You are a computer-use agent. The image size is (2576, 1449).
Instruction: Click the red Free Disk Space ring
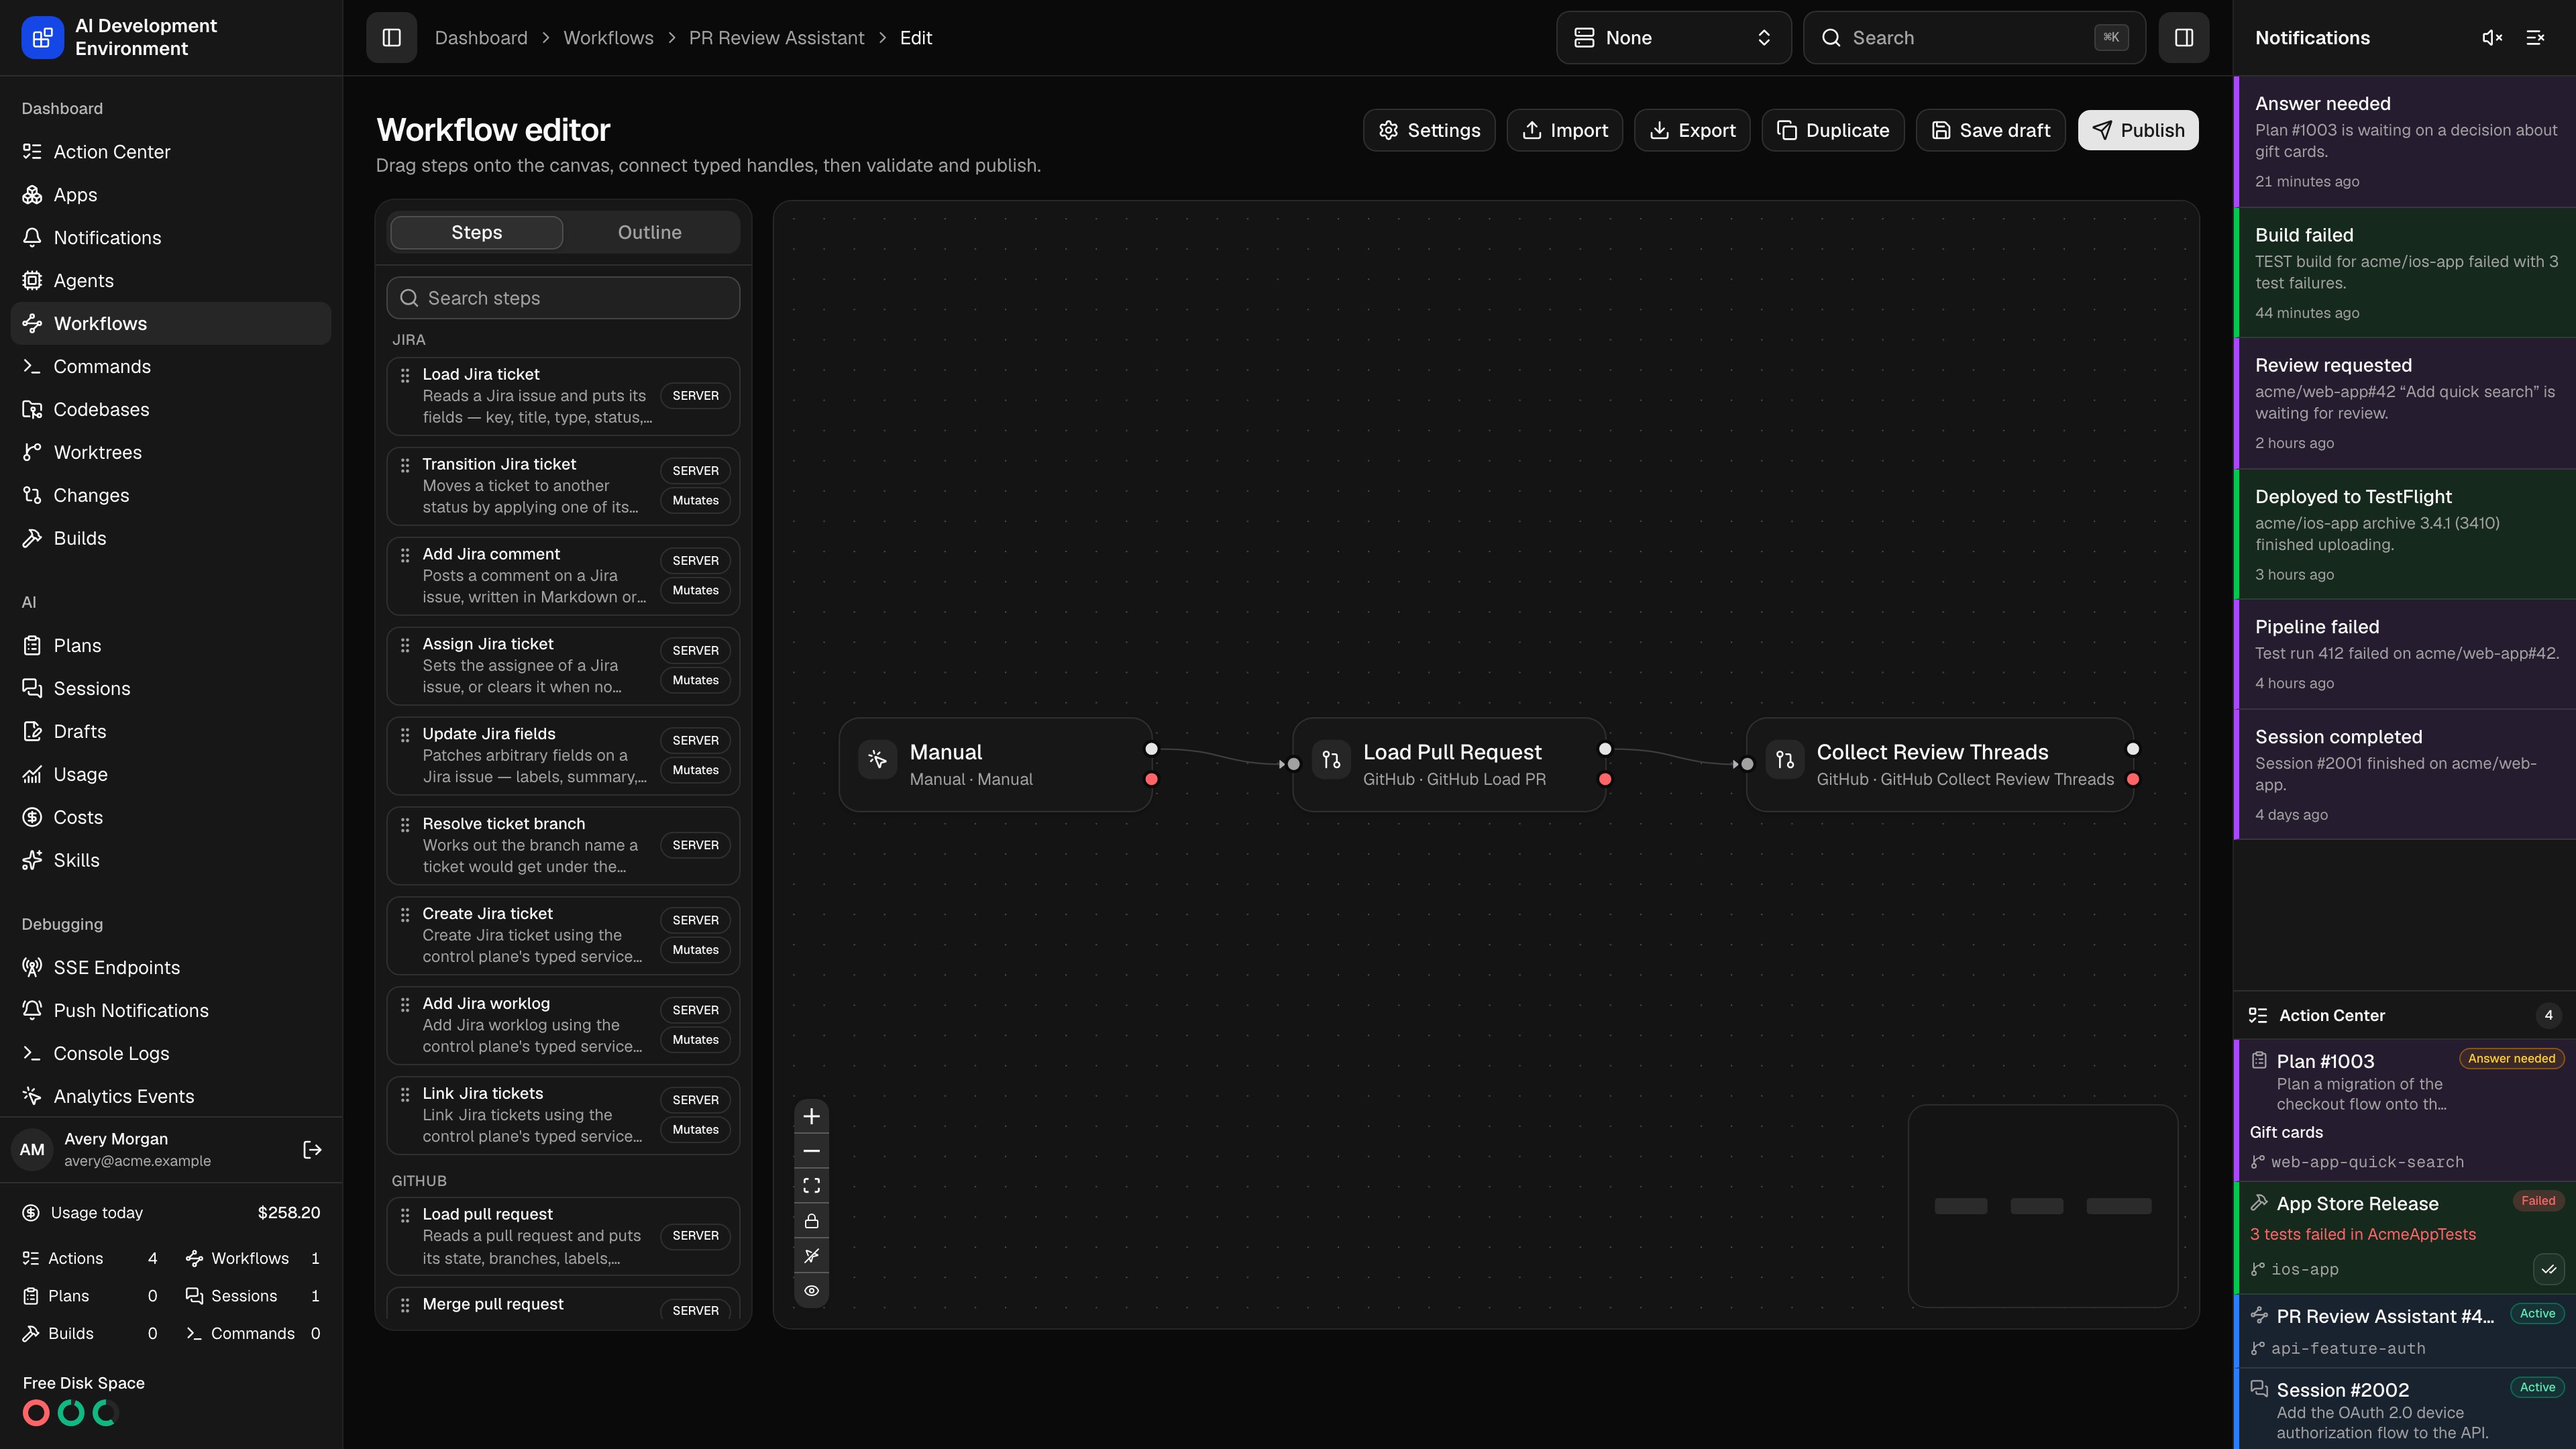click(x=36, y=1413)
